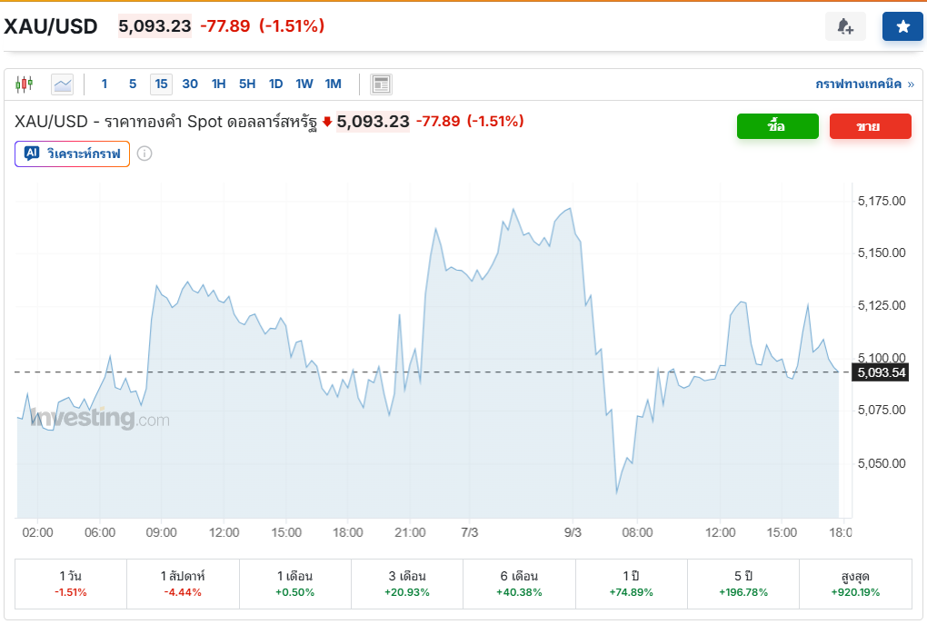Image resolution: width=927 pixels, height=624 pixels.
Task: Enable the 1W weekly interval
Action: click(x=304, y=84)
